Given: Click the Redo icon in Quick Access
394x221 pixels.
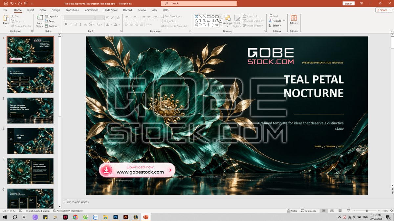Looking at the screenshot, I should tap(20, 3).
